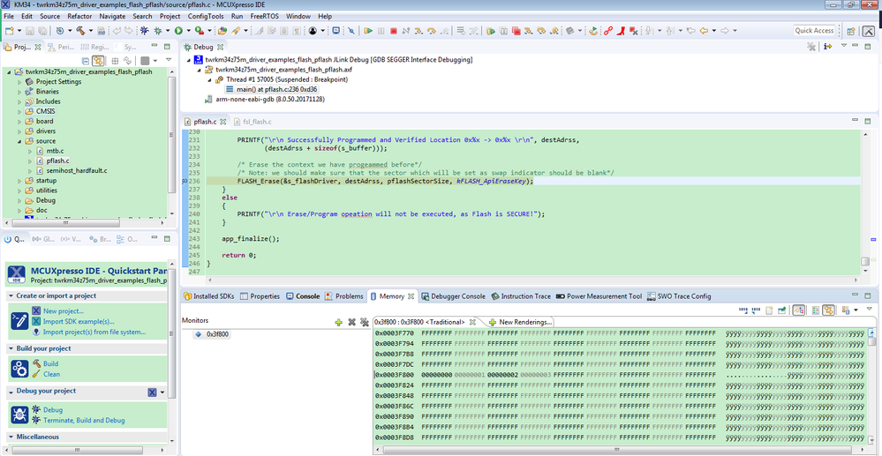Screen dimensions: 882x456
Task: Open the ConfigTools menu
Action: 206,16
